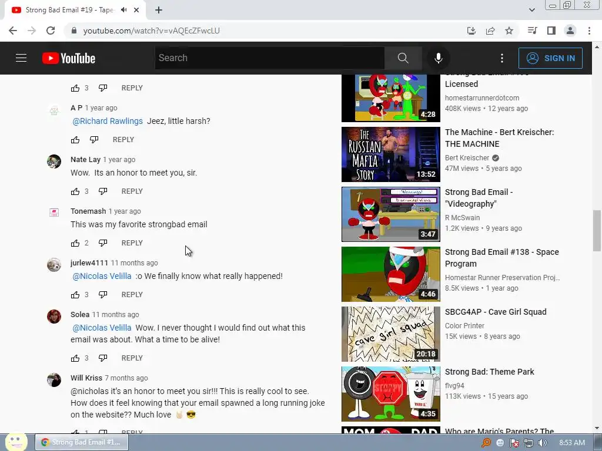Open 'SBCG4AP - Cave Girl Squad' title

(x=495, y=312)
